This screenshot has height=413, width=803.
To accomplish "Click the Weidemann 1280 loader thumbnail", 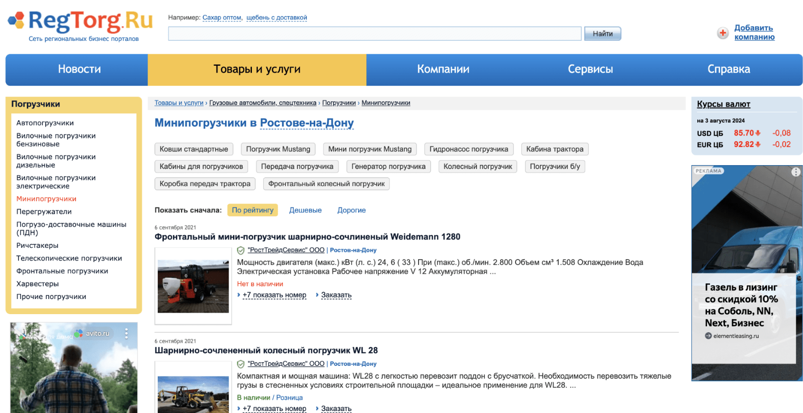I will tap(193, 286).
